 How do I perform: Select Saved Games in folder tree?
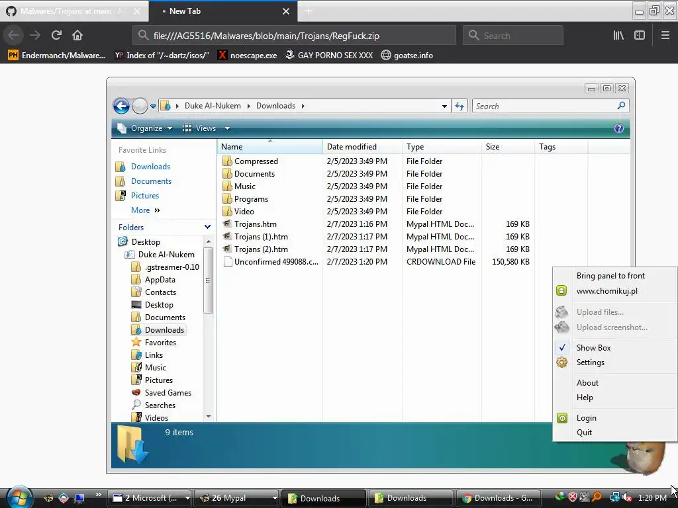tap(168, 392)
